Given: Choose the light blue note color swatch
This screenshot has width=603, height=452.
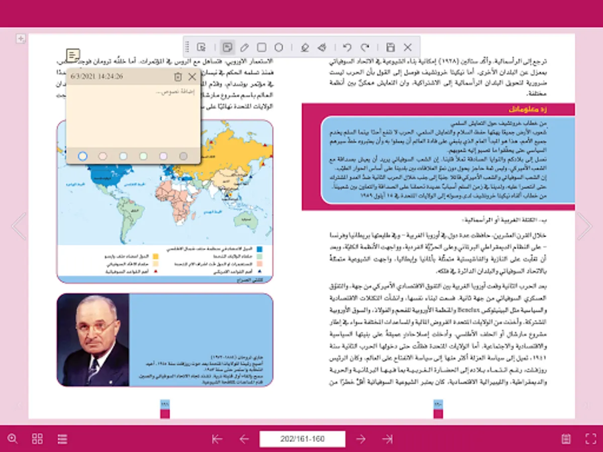Looking at the screenshot, I should pos(123,156).
